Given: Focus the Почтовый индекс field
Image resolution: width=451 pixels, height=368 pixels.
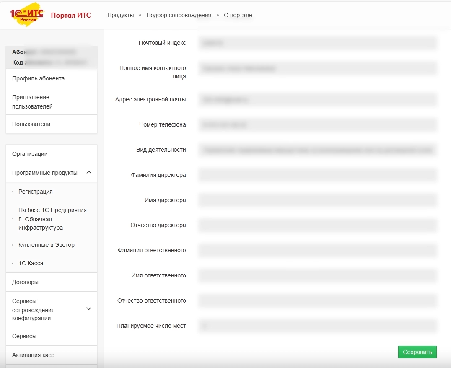Looking at the screenshot, I should (317, 43).
